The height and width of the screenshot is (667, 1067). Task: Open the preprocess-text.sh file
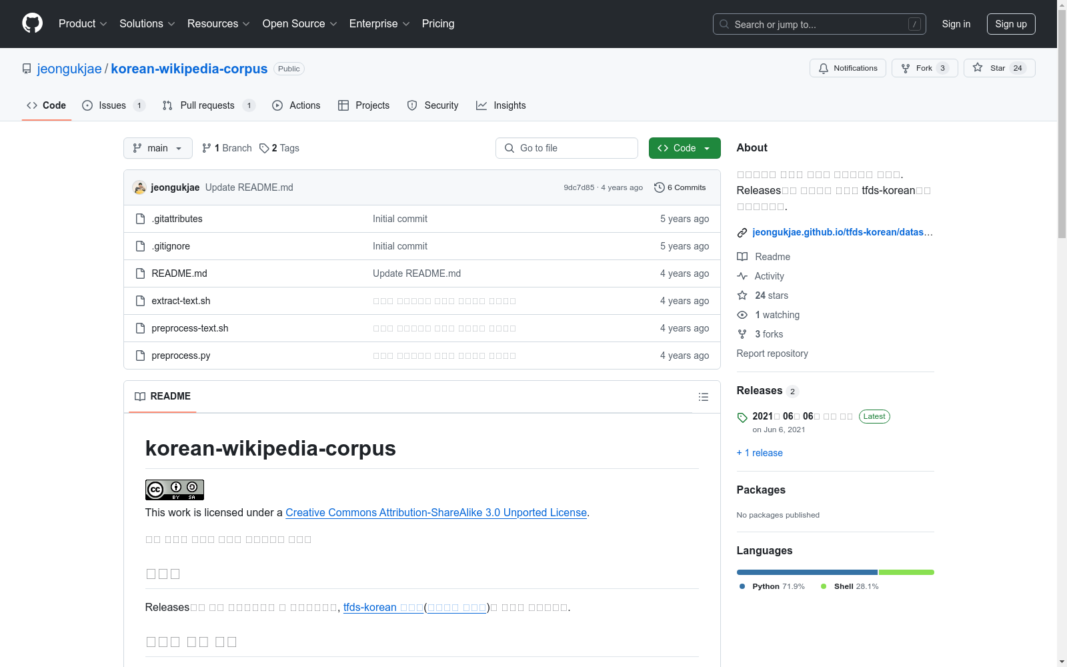[190, 328]
